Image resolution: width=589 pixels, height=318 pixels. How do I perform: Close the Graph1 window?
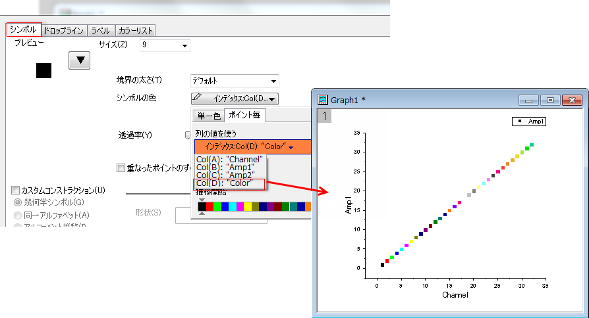tap(572, 101)
